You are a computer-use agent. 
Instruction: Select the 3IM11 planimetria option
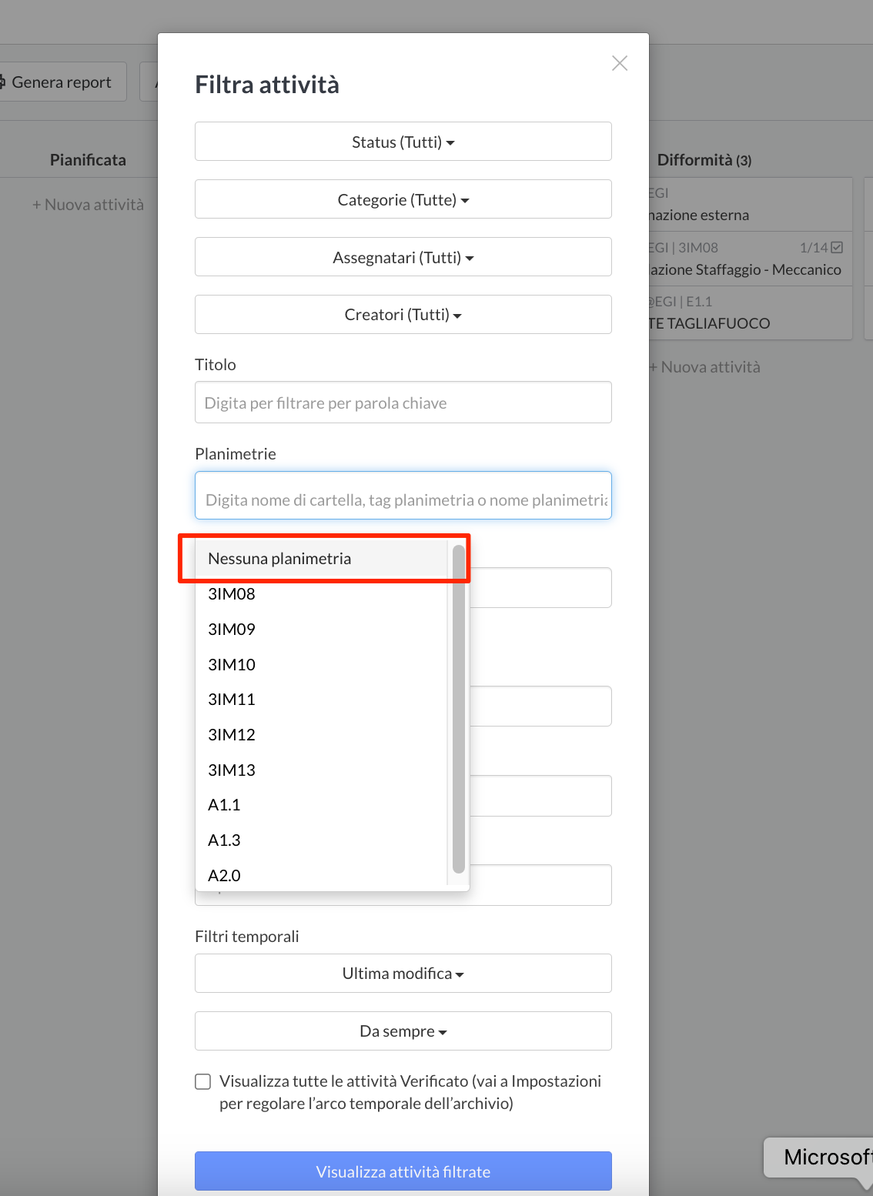[x=232, y=700]
